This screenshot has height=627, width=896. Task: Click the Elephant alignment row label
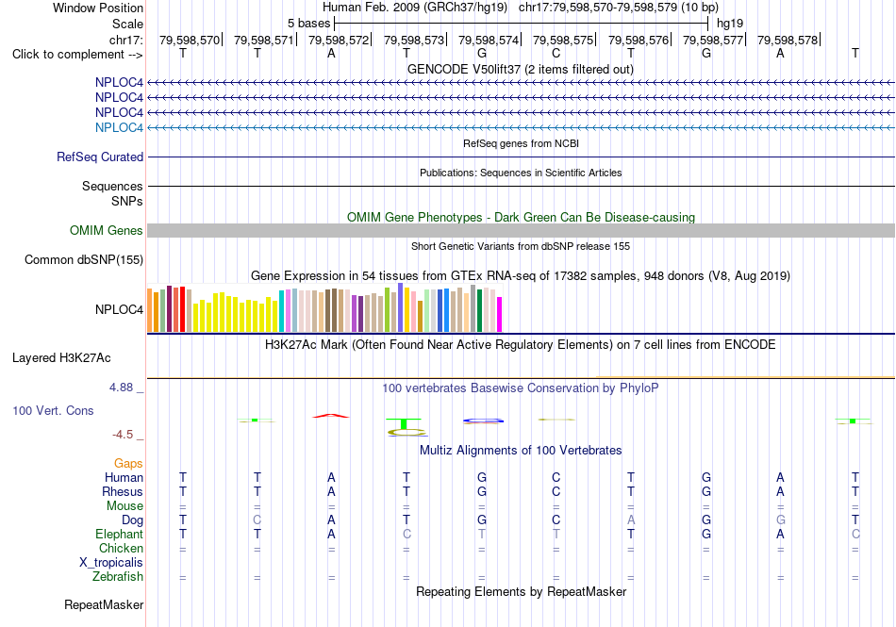[x=119, y=534]
